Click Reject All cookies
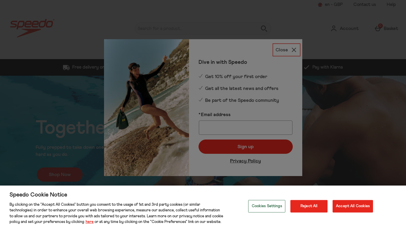This screenshot has width=406, height=228. coord(309,206)
